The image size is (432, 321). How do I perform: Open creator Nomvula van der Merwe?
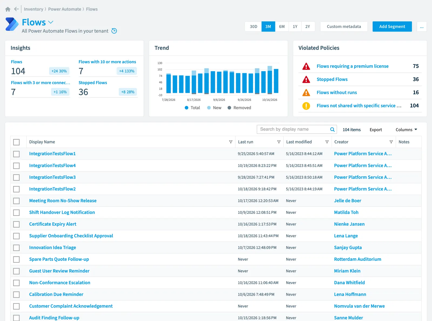pos(359,306)
